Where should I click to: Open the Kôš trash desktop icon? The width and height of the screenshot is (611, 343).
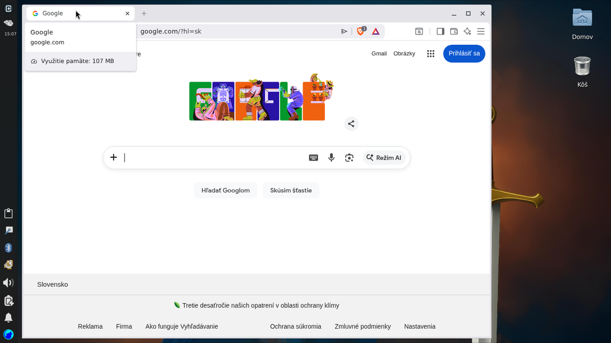click(x=582, y=71)
